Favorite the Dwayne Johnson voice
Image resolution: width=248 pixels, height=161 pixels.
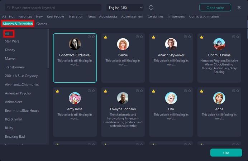tap(142, 91)
